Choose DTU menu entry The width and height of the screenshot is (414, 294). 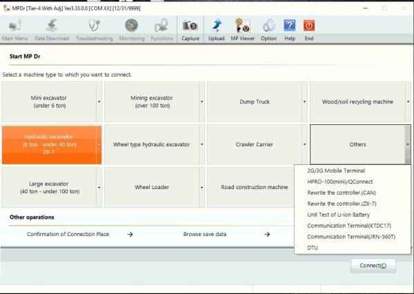[353, 248]
